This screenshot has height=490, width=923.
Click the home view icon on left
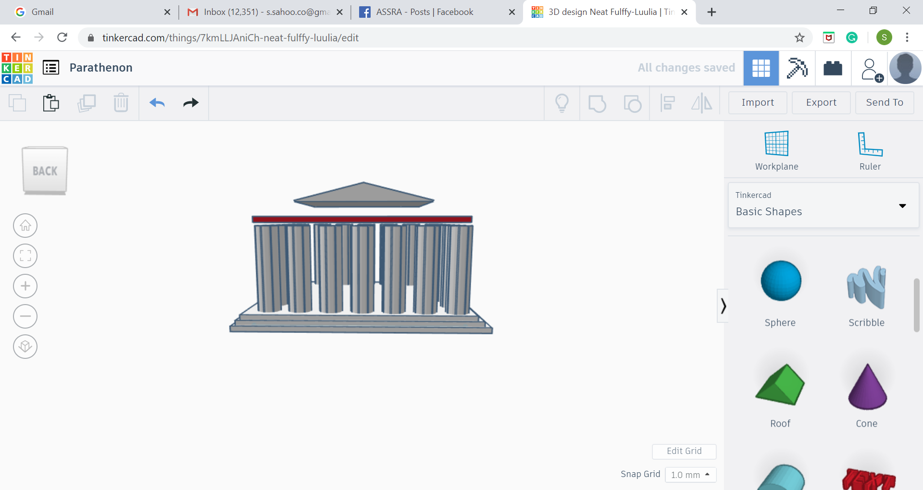(x=25, y=225)
